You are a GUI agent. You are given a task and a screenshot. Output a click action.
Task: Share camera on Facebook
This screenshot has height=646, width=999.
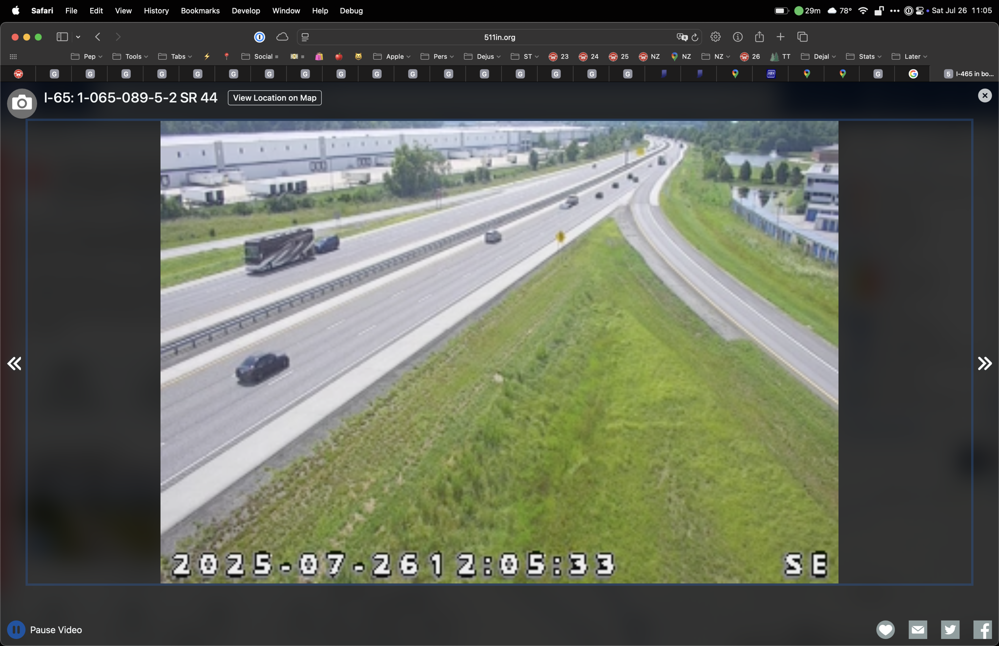click(982, 629)
